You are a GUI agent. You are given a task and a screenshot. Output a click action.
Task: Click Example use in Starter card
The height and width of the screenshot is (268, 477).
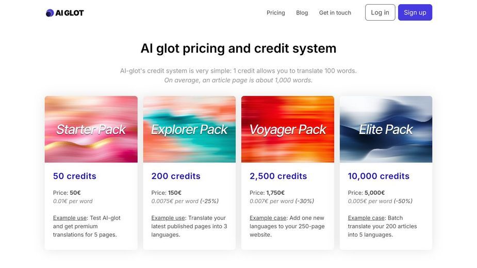[x=70, y=218]
